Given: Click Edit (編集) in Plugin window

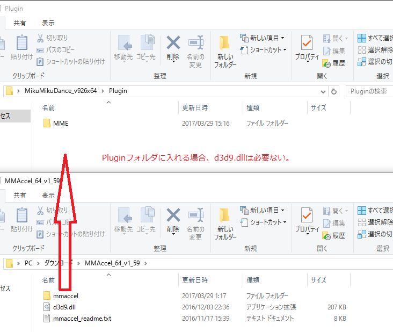Looking at the screenshot, I should point(334,50).
